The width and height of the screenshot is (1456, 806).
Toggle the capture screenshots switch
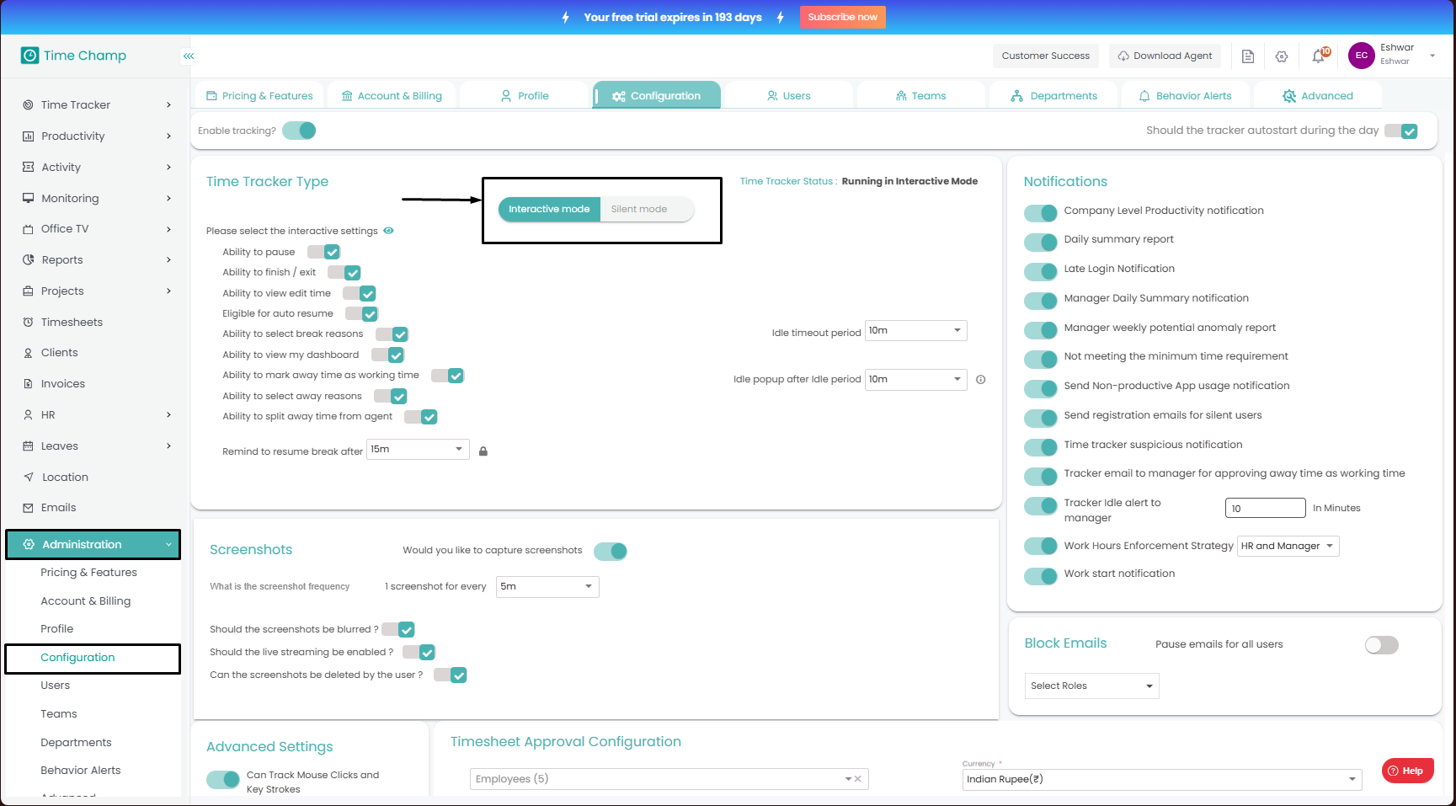[611, 552]
